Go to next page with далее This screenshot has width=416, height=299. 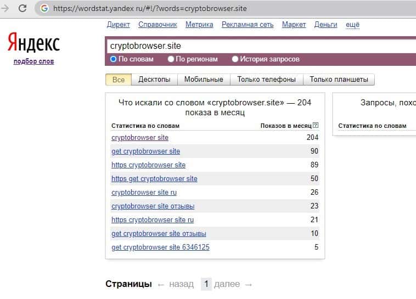coord(227,284)
